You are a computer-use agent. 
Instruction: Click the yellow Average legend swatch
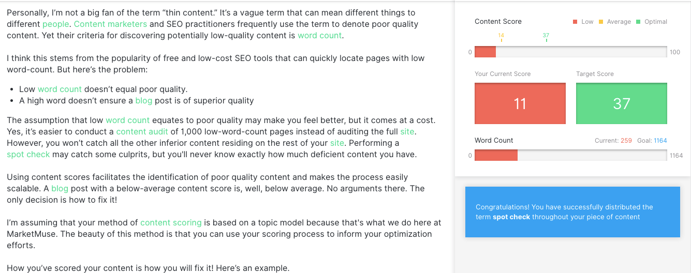601,22
